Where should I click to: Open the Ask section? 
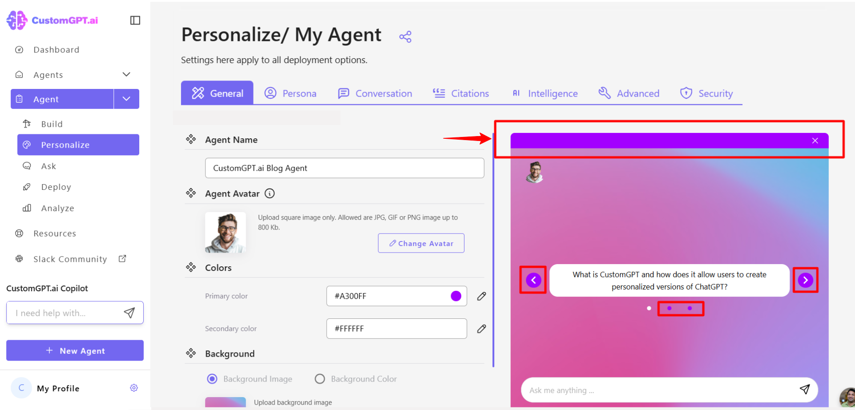pyautogui.click(x=48, y=166)
